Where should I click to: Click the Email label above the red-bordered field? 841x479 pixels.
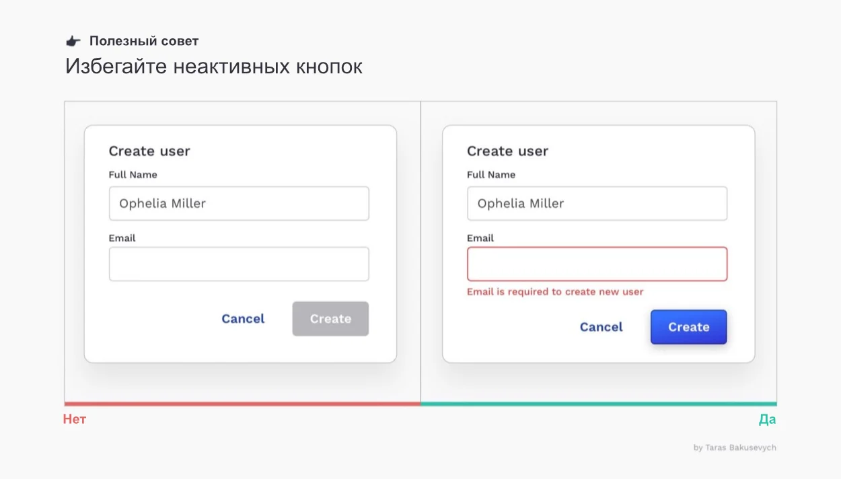click(x=480, y=238)
